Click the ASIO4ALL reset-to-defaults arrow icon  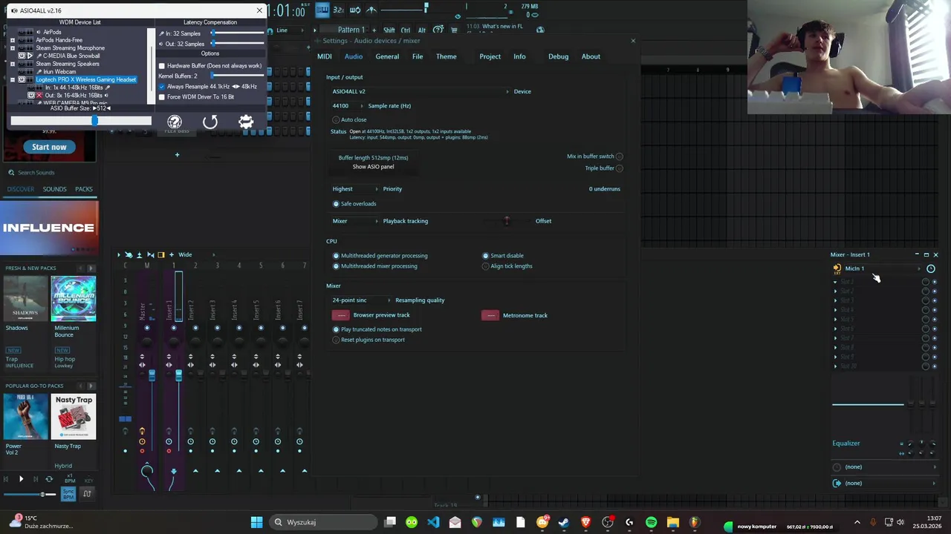pyautogui.click(x=210, y=122)
